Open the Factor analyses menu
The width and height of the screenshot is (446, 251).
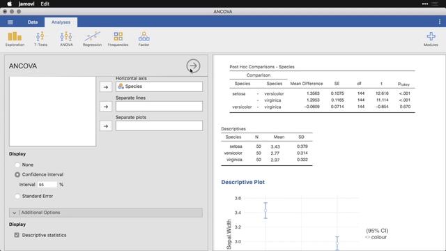[x=144, y=39]
